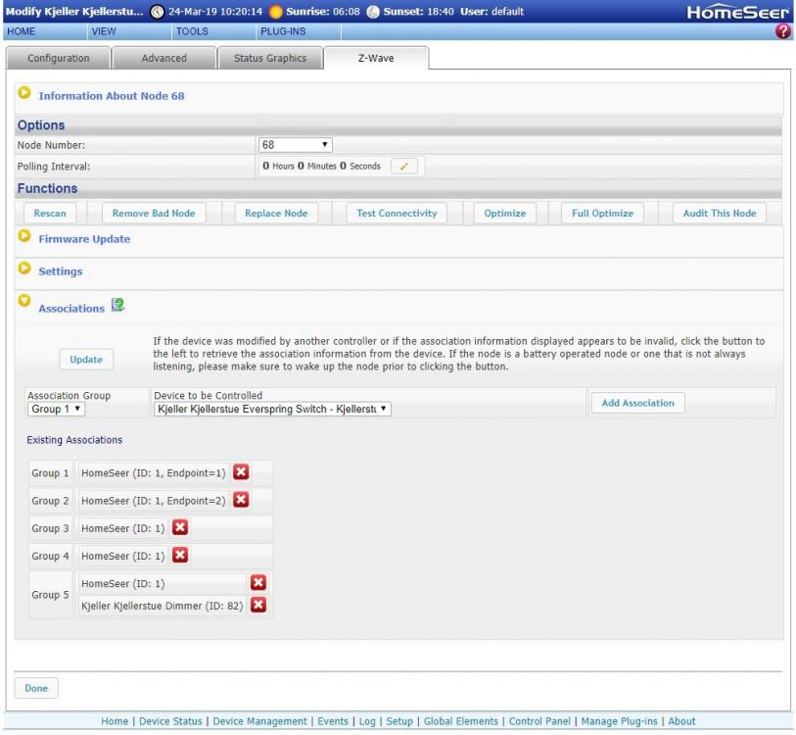Delete Group 2 HomeSeer Endpoint=2 association
The width and height of the screenshot is (796, 735).
pyautogui.click(x=241, y=500)
